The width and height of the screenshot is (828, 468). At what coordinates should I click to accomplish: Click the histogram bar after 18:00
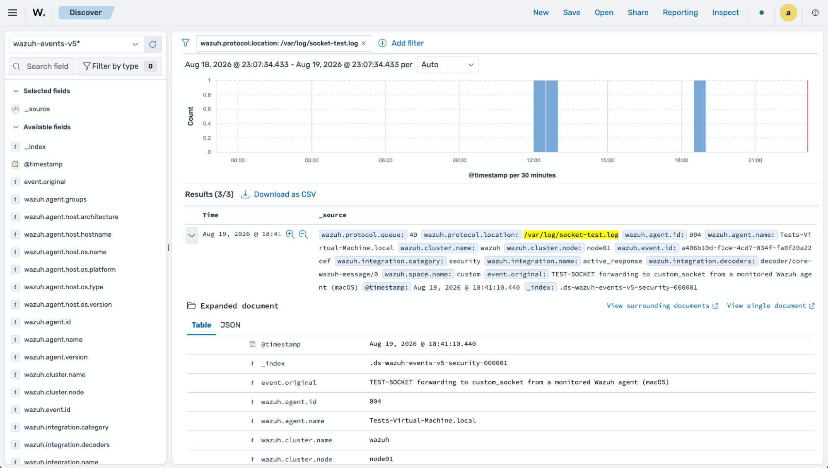(700, 116)
